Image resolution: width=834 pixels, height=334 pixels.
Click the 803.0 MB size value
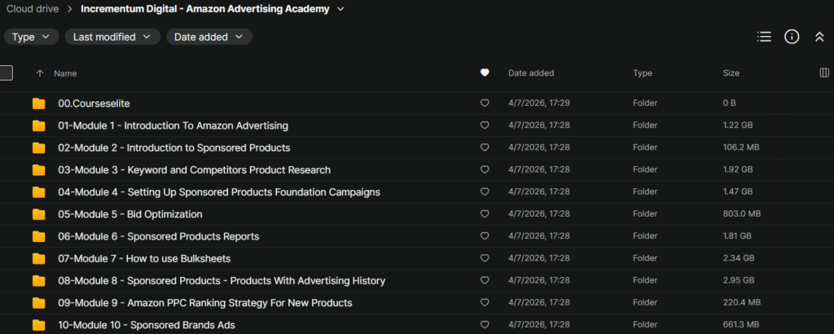(x=741, y=213)
